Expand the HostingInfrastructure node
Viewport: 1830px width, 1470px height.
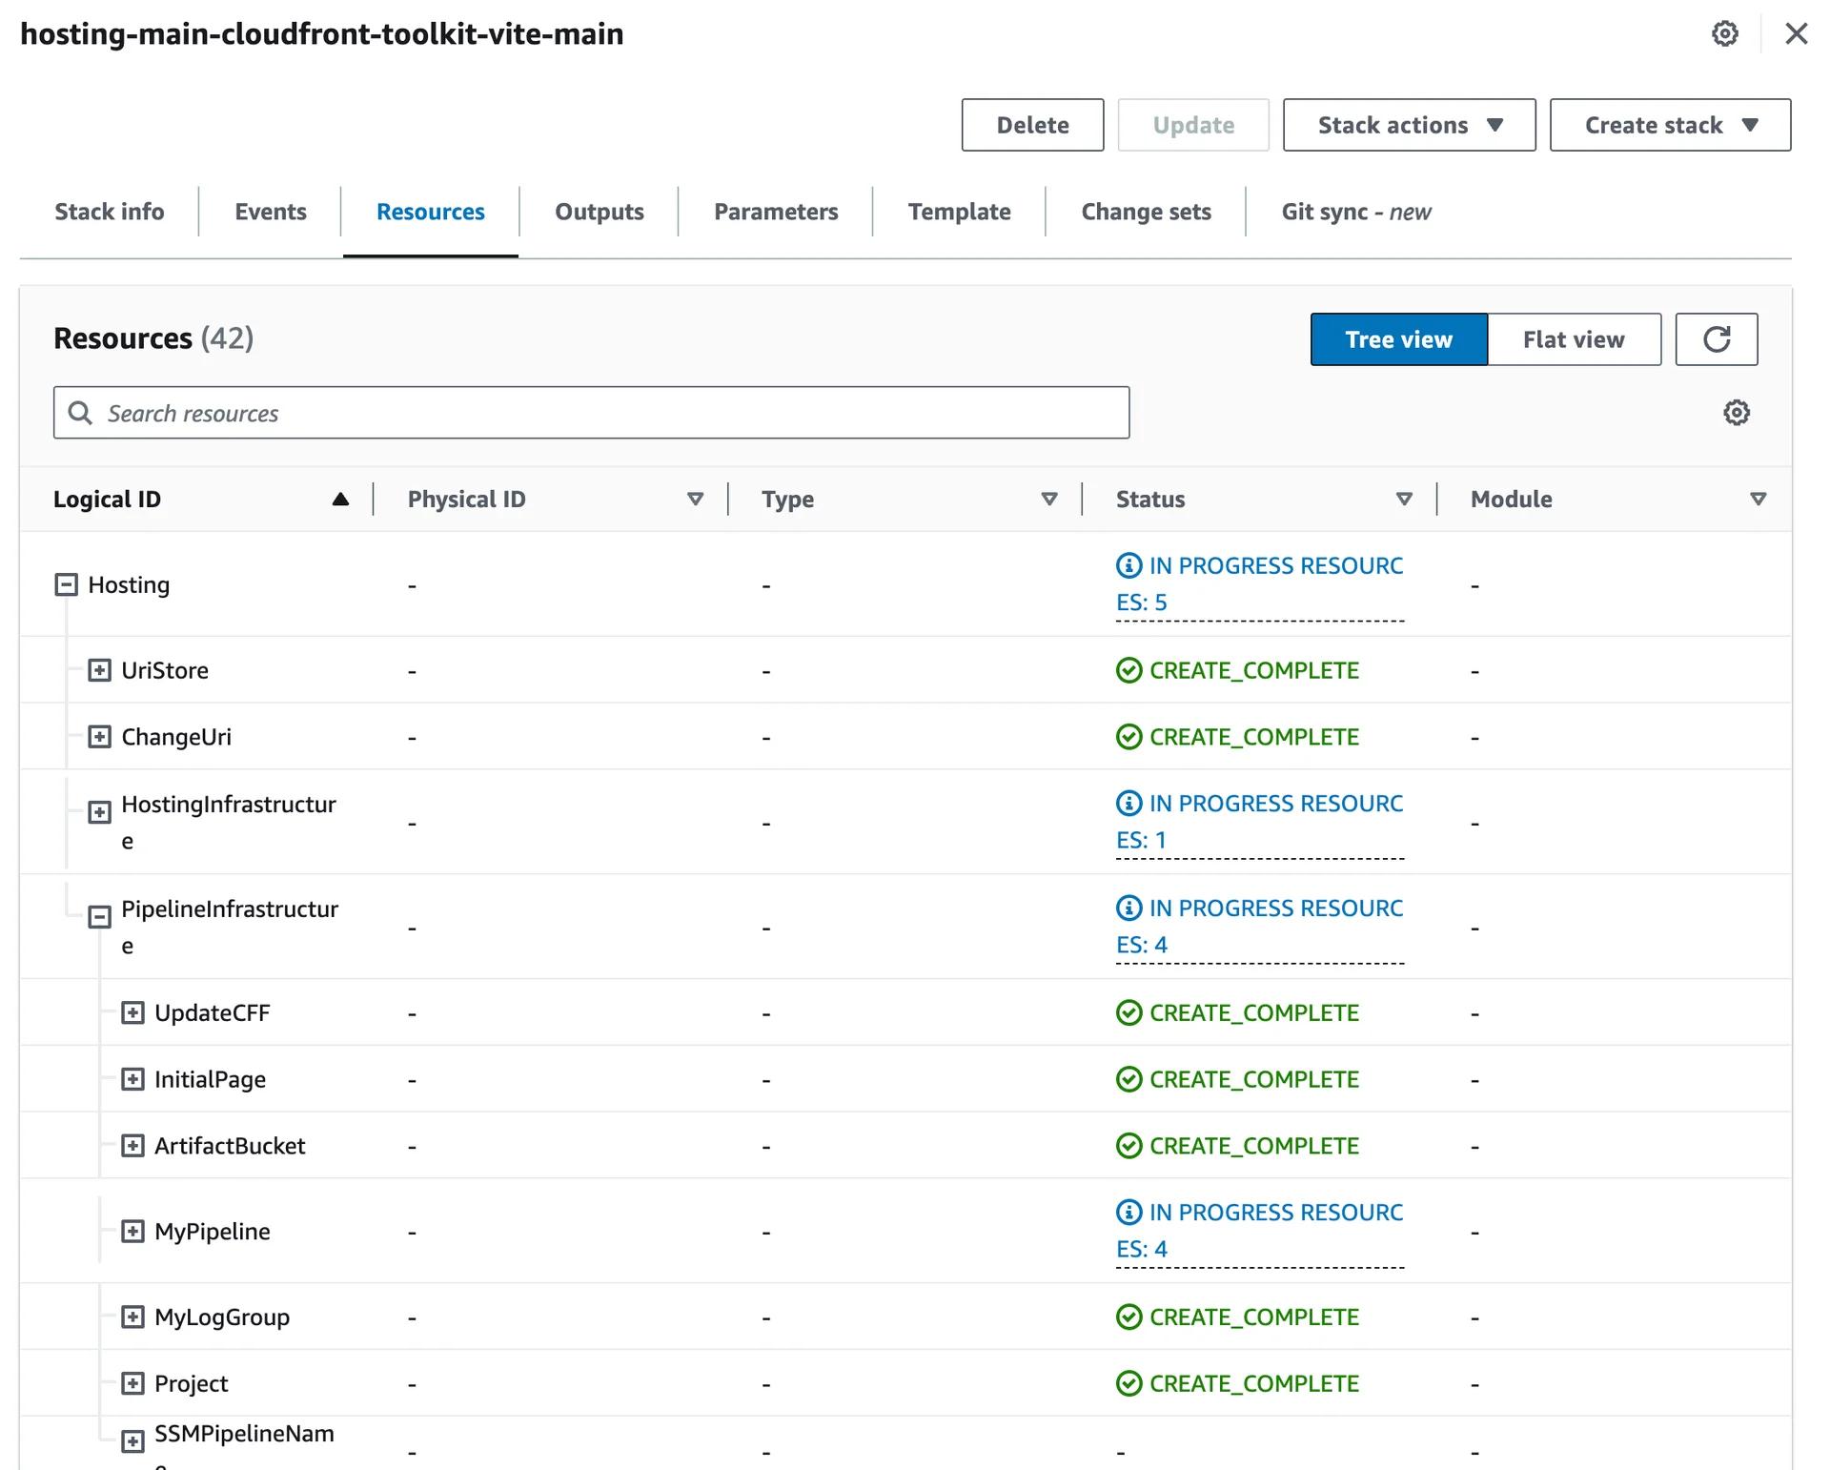click(99, 812)
